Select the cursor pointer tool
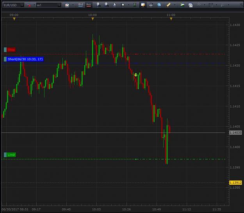 [114, 5]
